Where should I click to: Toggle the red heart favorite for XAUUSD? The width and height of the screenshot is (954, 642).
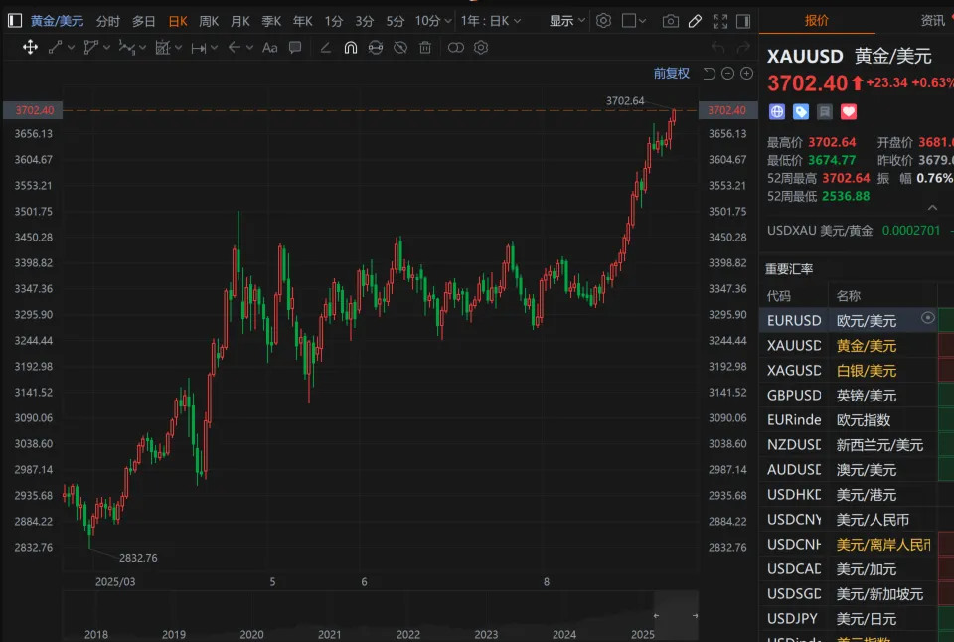(x=848, y=111)
